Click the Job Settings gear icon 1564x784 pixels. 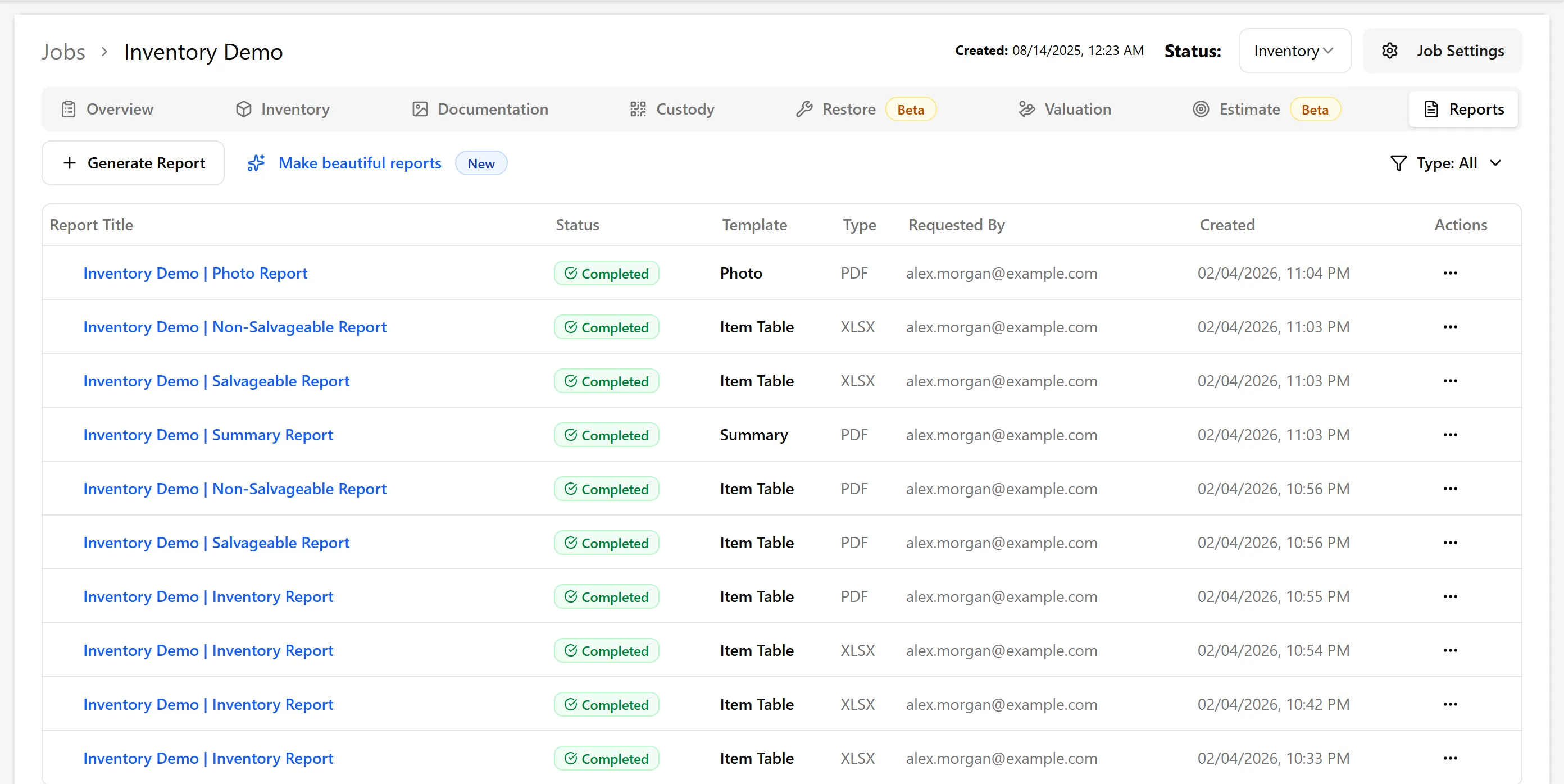[1390, 51]
